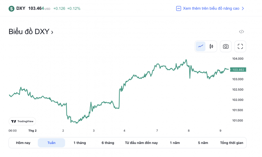This screenshot has width=262, height=157.
Task: Choose the '1 tháng' range
Action: coord(80,143)
